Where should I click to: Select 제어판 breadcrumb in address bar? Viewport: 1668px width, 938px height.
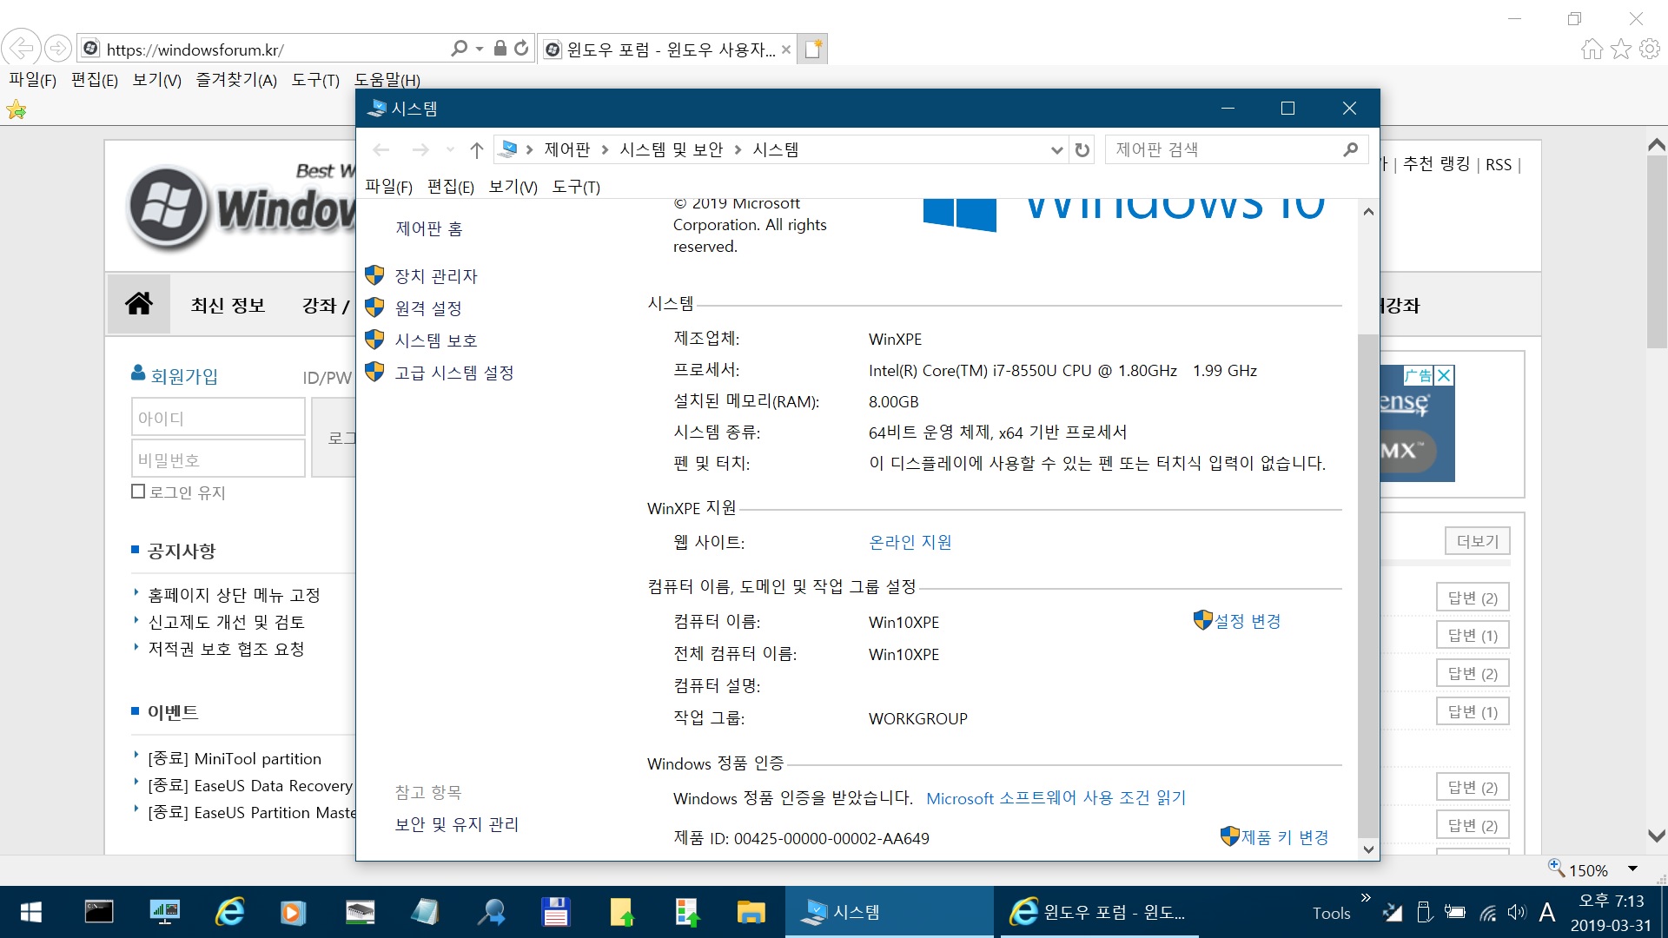tap(566, 149)
